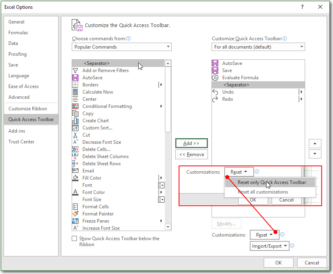
Task: Select the AutoSave icon in toolbar list
Action: tap(215, 63)
